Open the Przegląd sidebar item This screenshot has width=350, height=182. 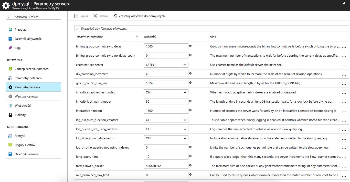click(x=20, y=30)
